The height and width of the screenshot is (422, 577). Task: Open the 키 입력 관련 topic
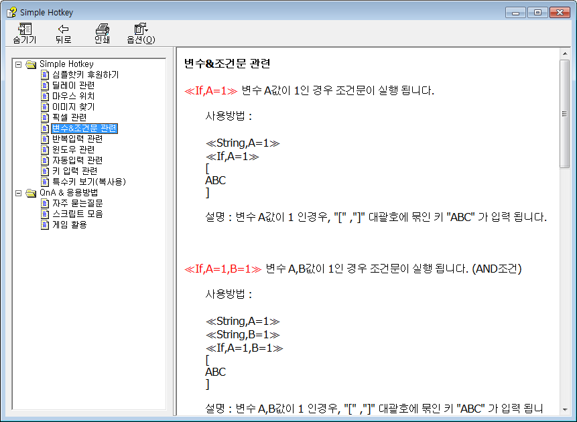74,171
